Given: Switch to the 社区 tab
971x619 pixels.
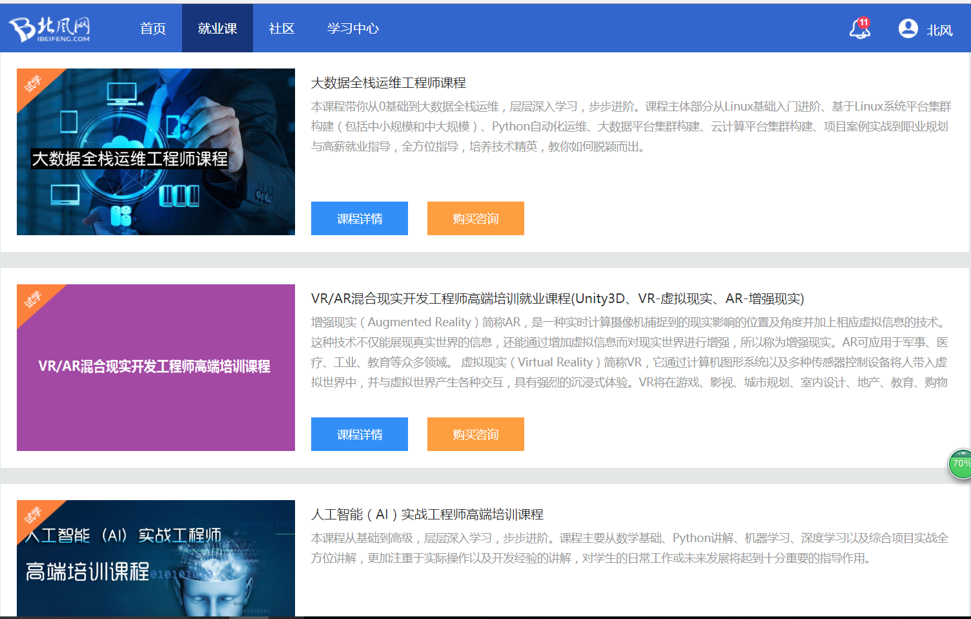Looking at the screenshot, I should 281,28.
